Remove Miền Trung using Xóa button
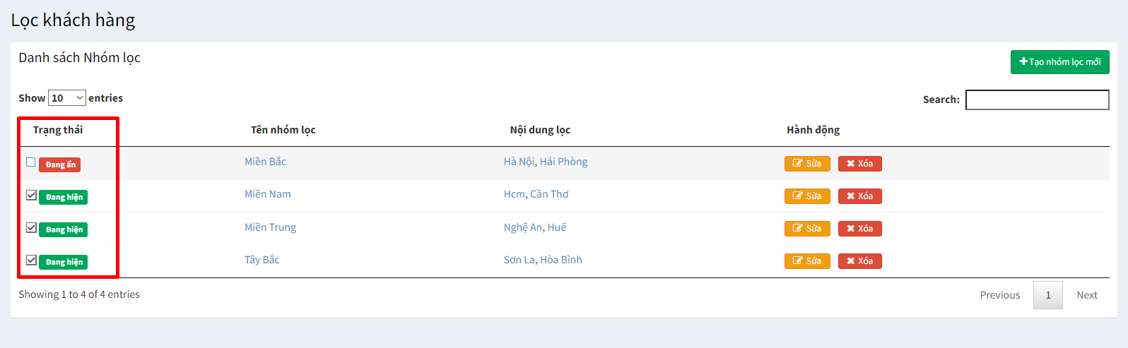Viewport: 1128px width, 348px height. (859, 229)
